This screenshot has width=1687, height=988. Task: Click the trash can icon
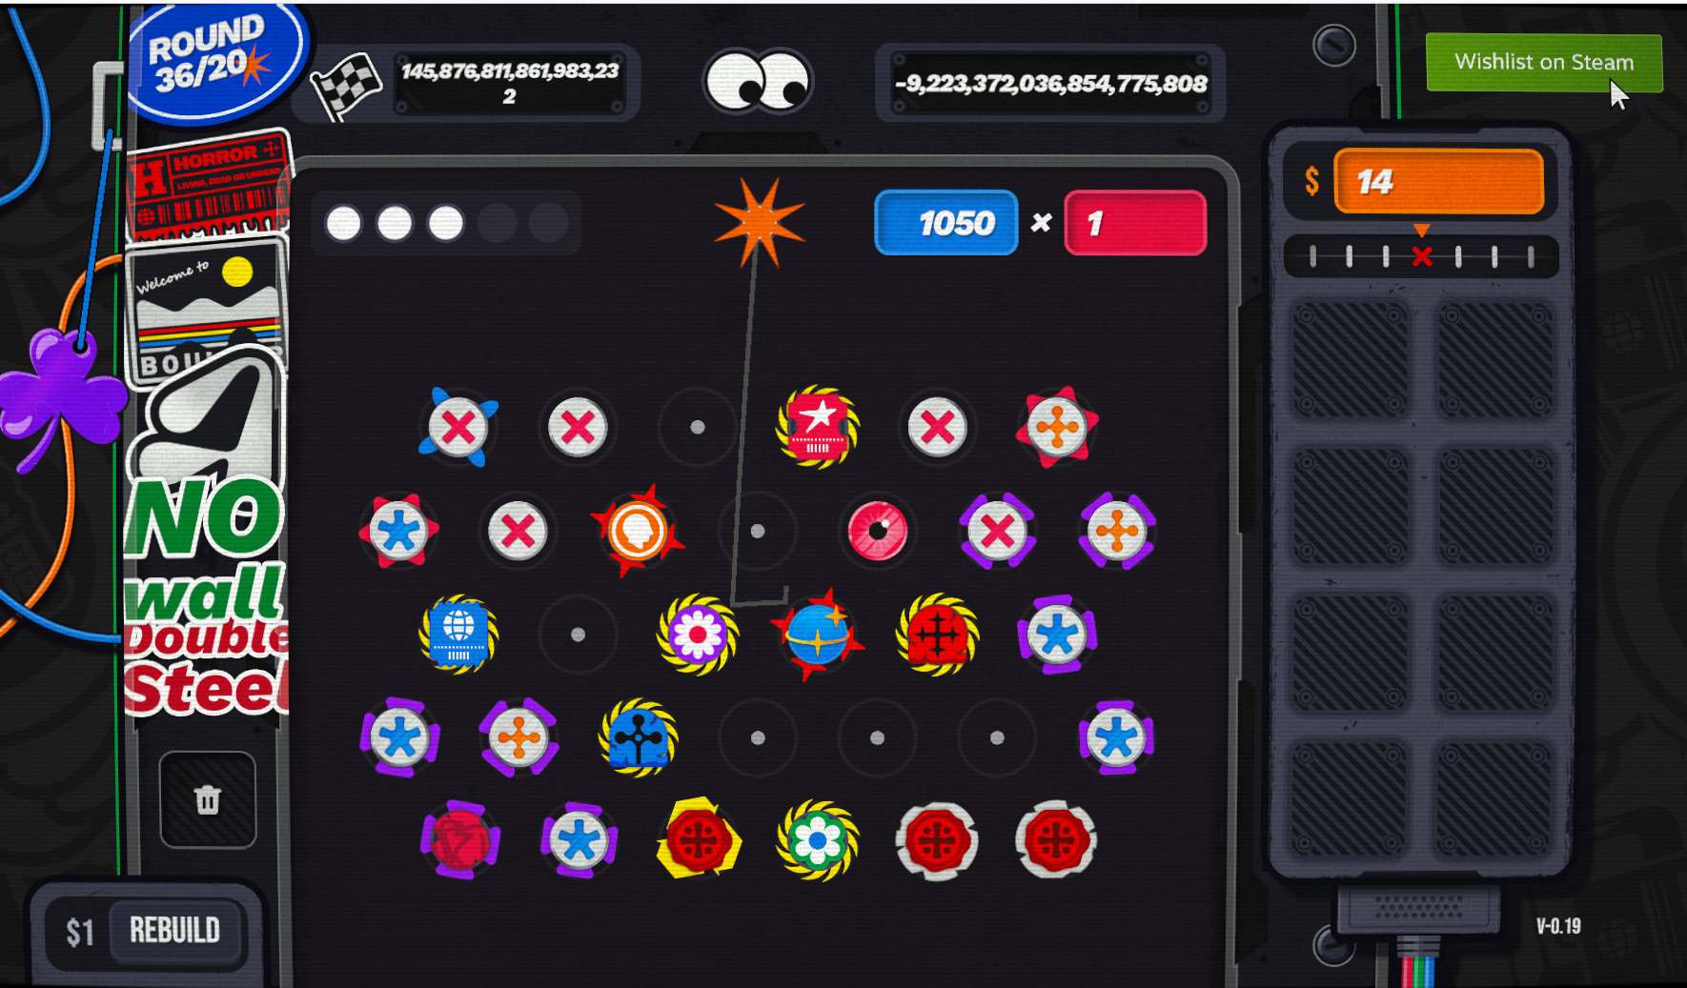click(208, 799)
